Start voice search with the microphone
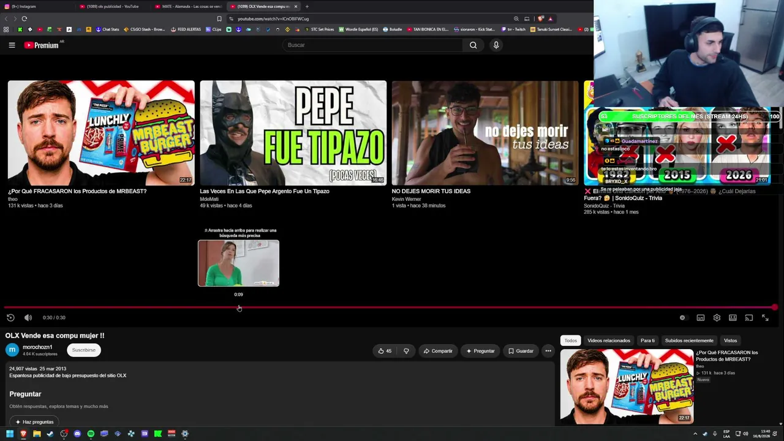This screenshot has height=441, width=784. point(496,45)
